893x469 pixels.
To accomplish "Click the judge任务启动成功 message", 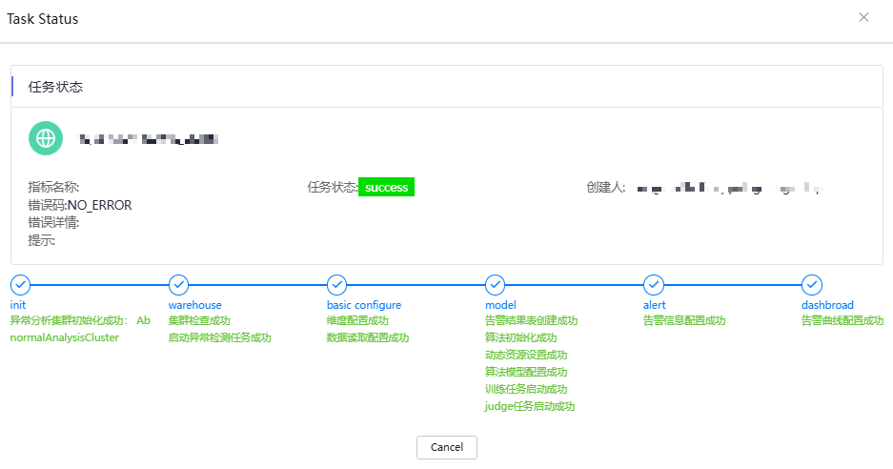I will point(529,406).
